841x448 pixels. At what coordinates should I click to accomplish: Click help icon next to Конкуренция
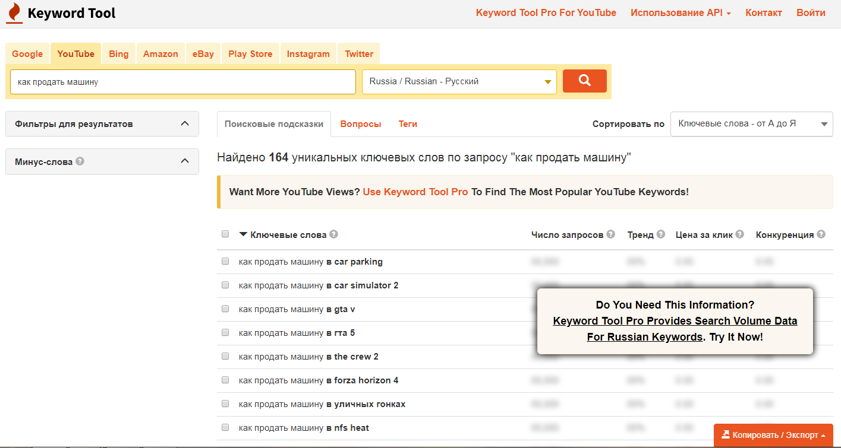(821, 234)
